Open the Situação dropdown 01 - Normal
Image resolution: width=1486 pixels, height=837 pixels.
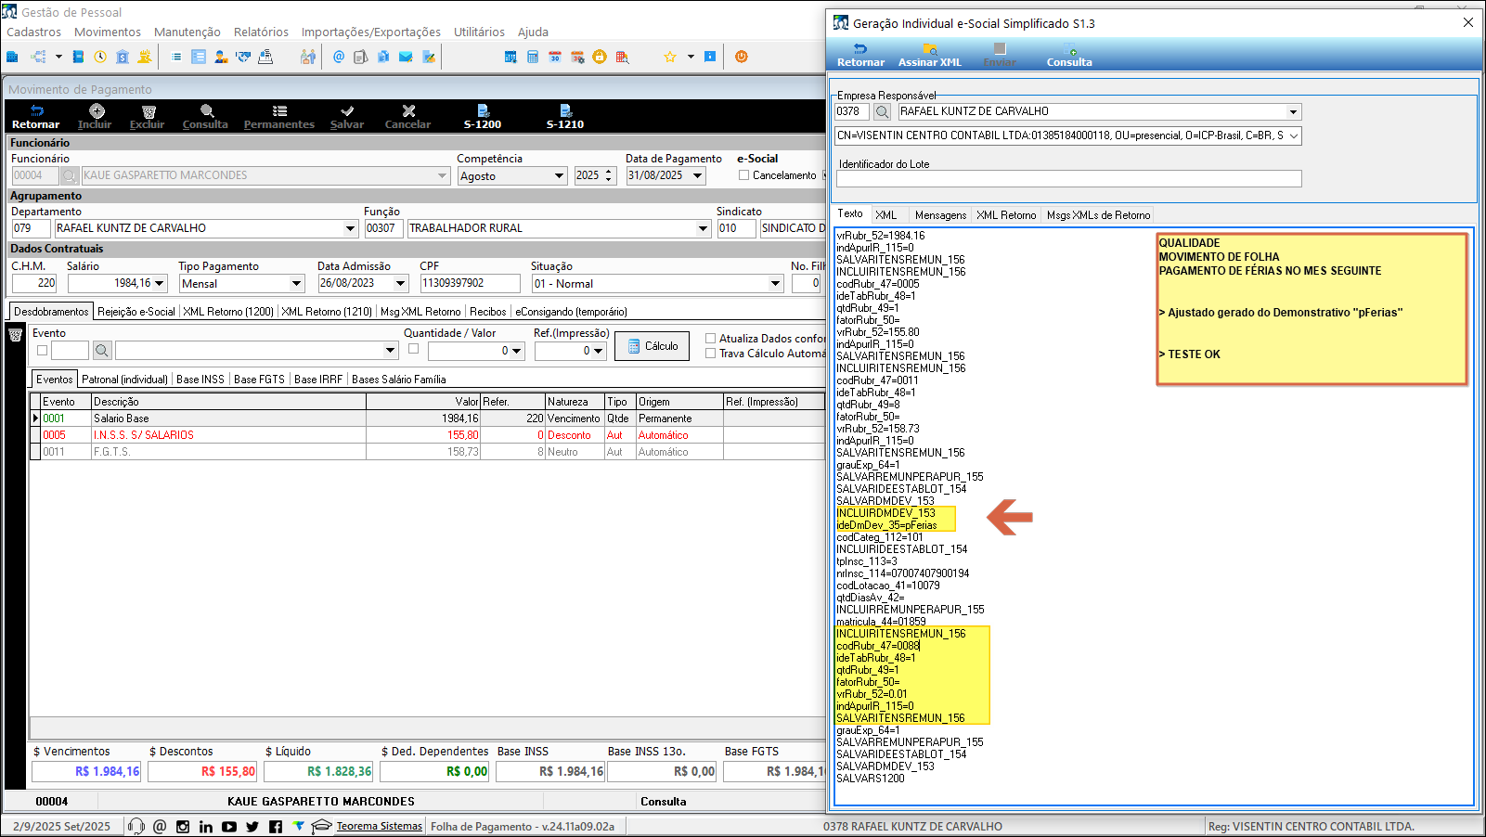[x=776, y=284]
